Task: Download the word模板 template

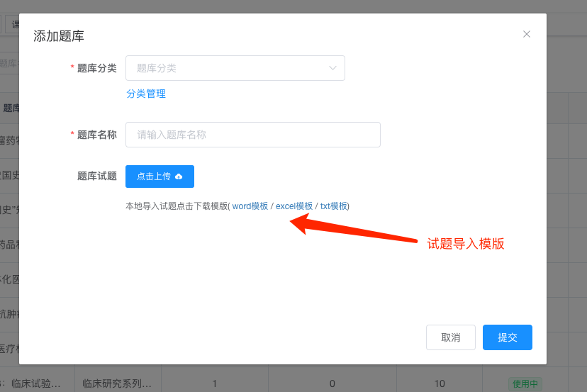Action: (250, 206)
